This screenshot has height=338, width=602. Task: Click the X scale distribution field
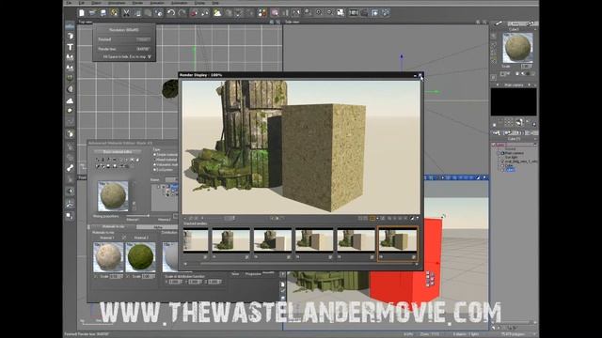coord(175,282)
